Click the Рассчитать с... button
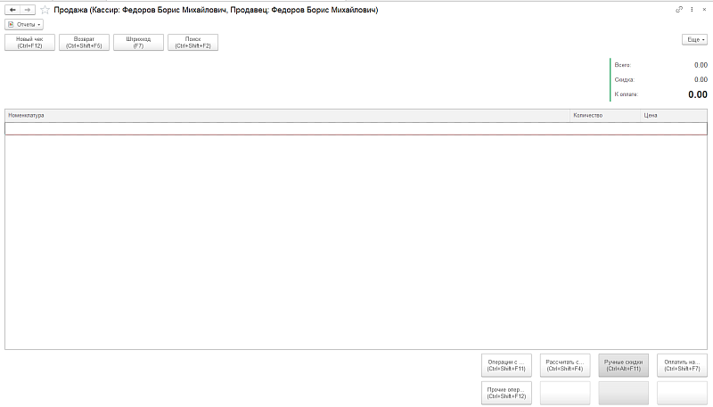The height and width of the screenshot is (407, 713). (565, 365)
